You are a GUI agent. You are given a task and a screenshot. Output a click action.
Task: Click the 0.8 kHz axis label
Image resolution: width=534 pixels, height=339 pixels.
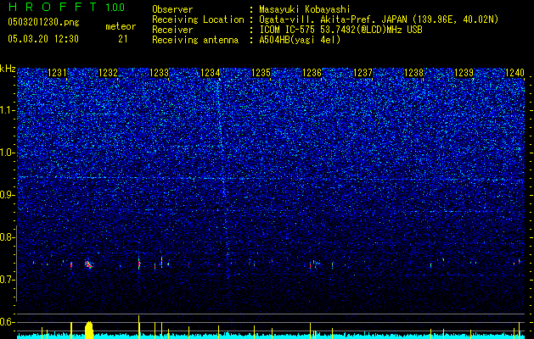coord(8,237)
